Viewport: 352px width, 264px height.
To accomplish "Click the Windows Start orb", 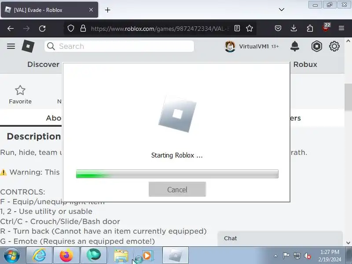I will (x=11, y=256).
